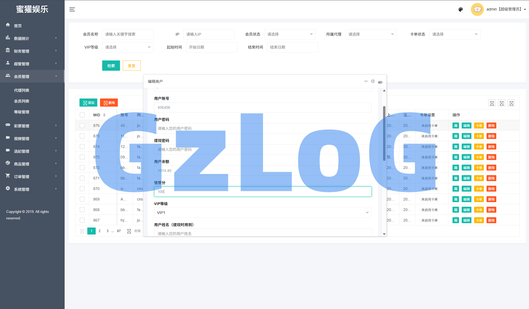529x309 pixels.
Task: Expand the VIP等级 selector showing VIP1
Action: (262, 213)
